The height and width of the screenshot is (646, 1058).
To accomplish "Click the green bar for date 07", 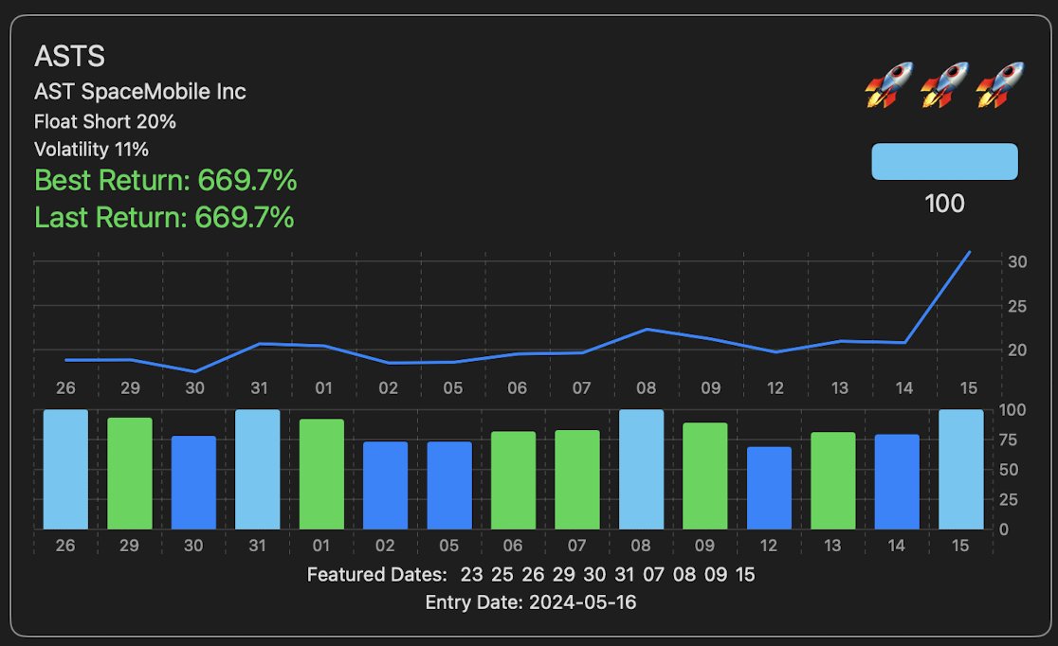I will (x=577, y=479).
